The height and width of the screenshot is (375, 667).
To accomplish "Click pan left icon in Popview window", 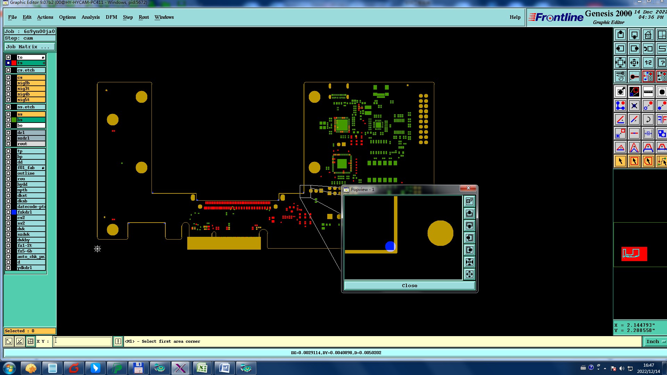I will (469, 238).
